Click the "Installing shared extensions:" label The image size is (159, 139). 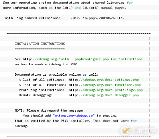coord(32,18)
